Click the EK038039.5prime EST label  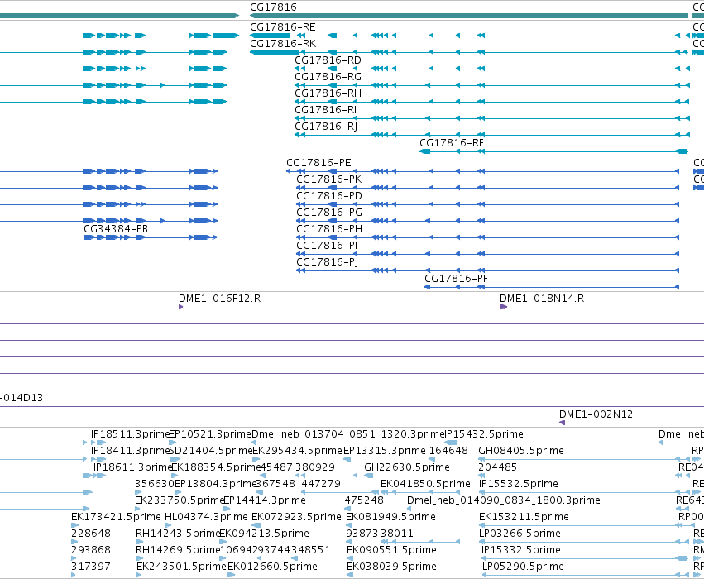391,567
